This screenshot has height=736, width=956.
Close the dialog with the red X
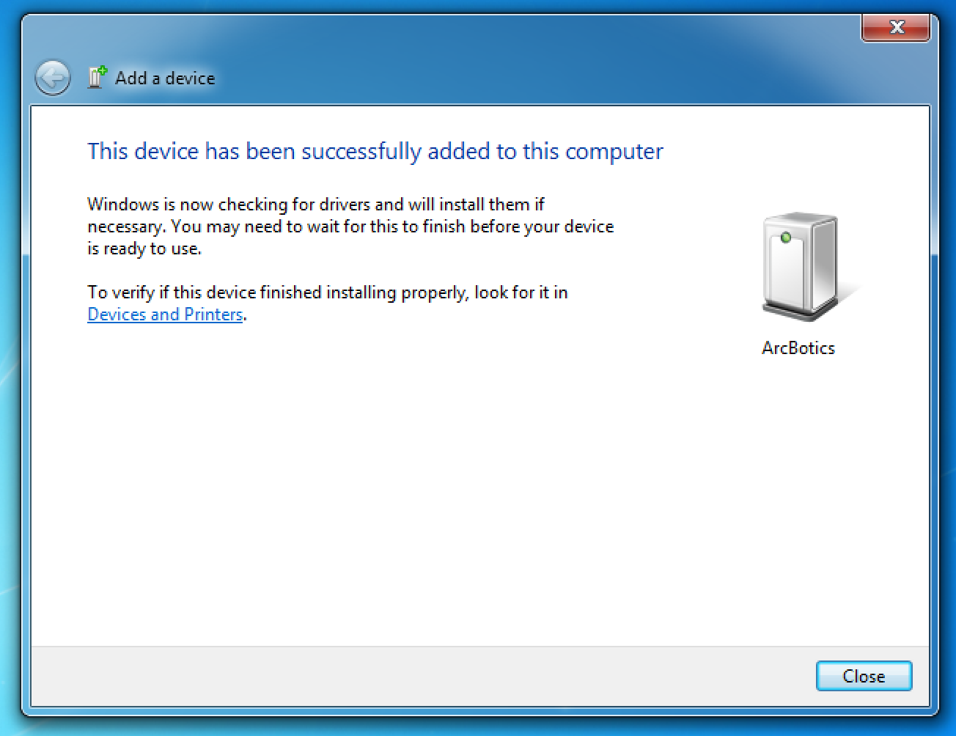pos(896,28)
